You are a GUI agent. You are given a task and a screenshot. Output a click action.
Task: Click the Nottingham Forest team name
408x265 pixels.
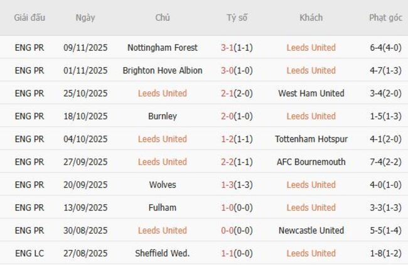[x=162, y=48]
